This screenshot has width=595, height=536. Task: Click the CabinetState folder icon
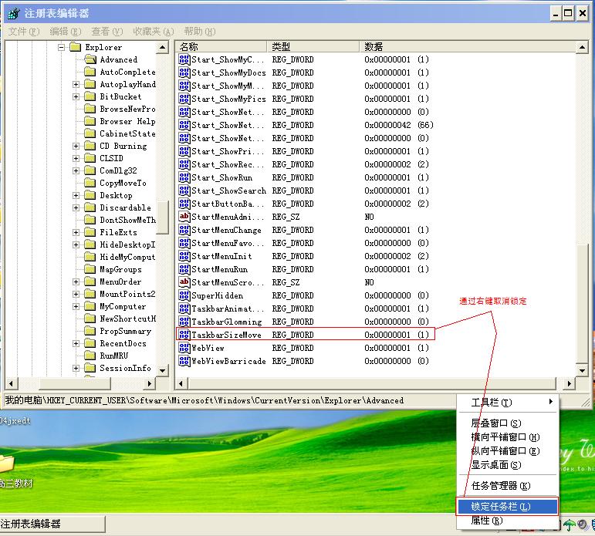pos(90,133)
